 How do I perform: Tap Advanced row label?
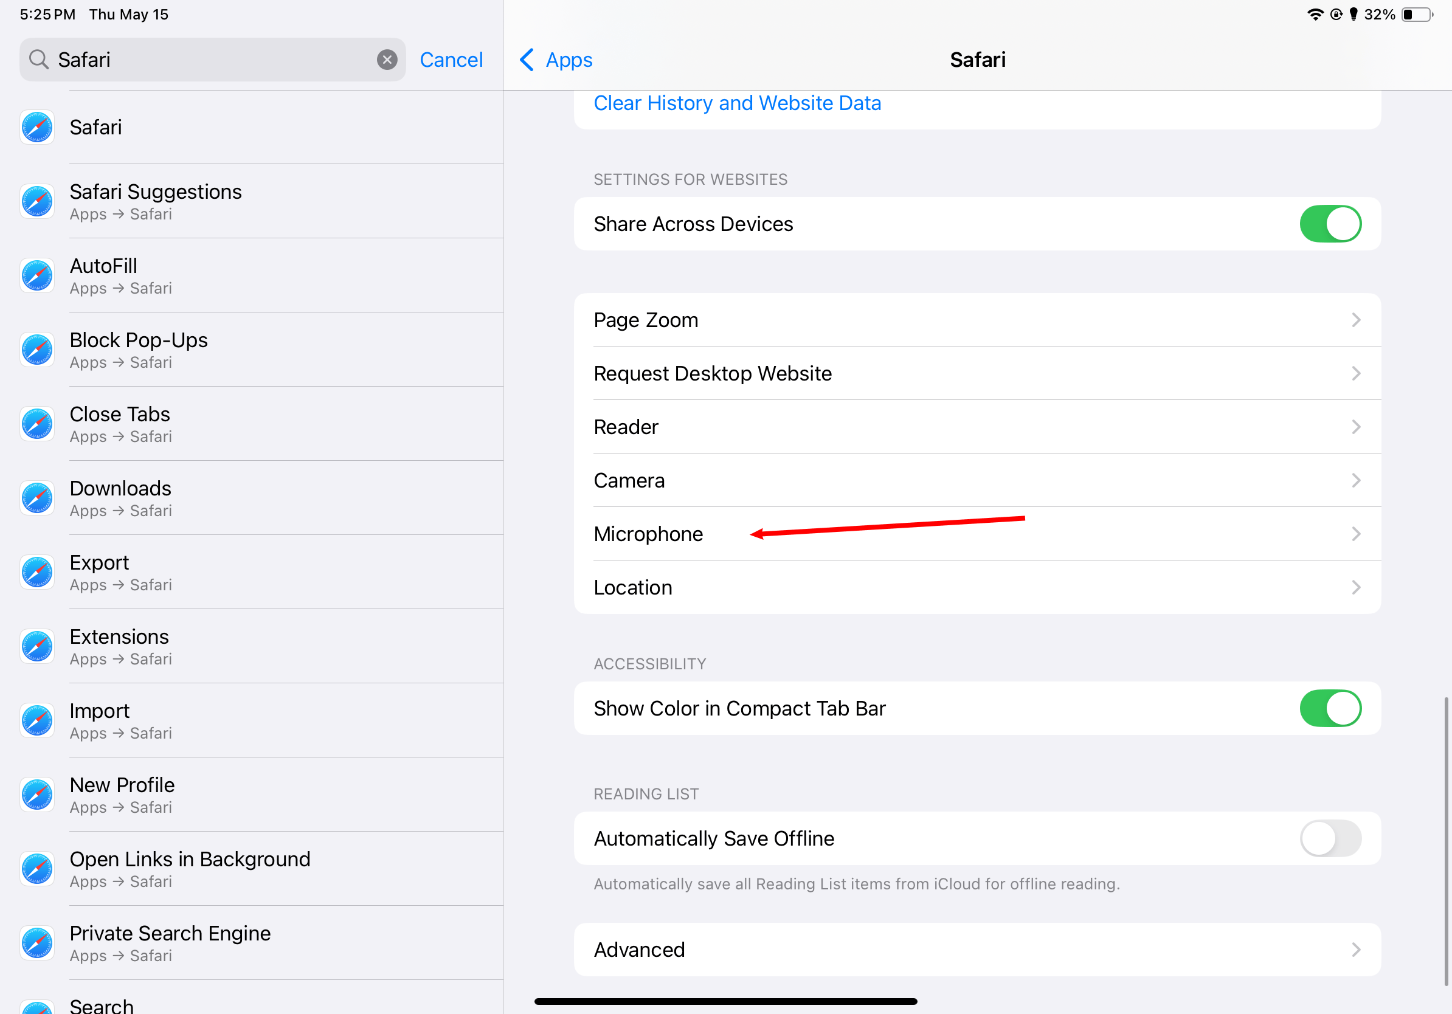[640, 950]
